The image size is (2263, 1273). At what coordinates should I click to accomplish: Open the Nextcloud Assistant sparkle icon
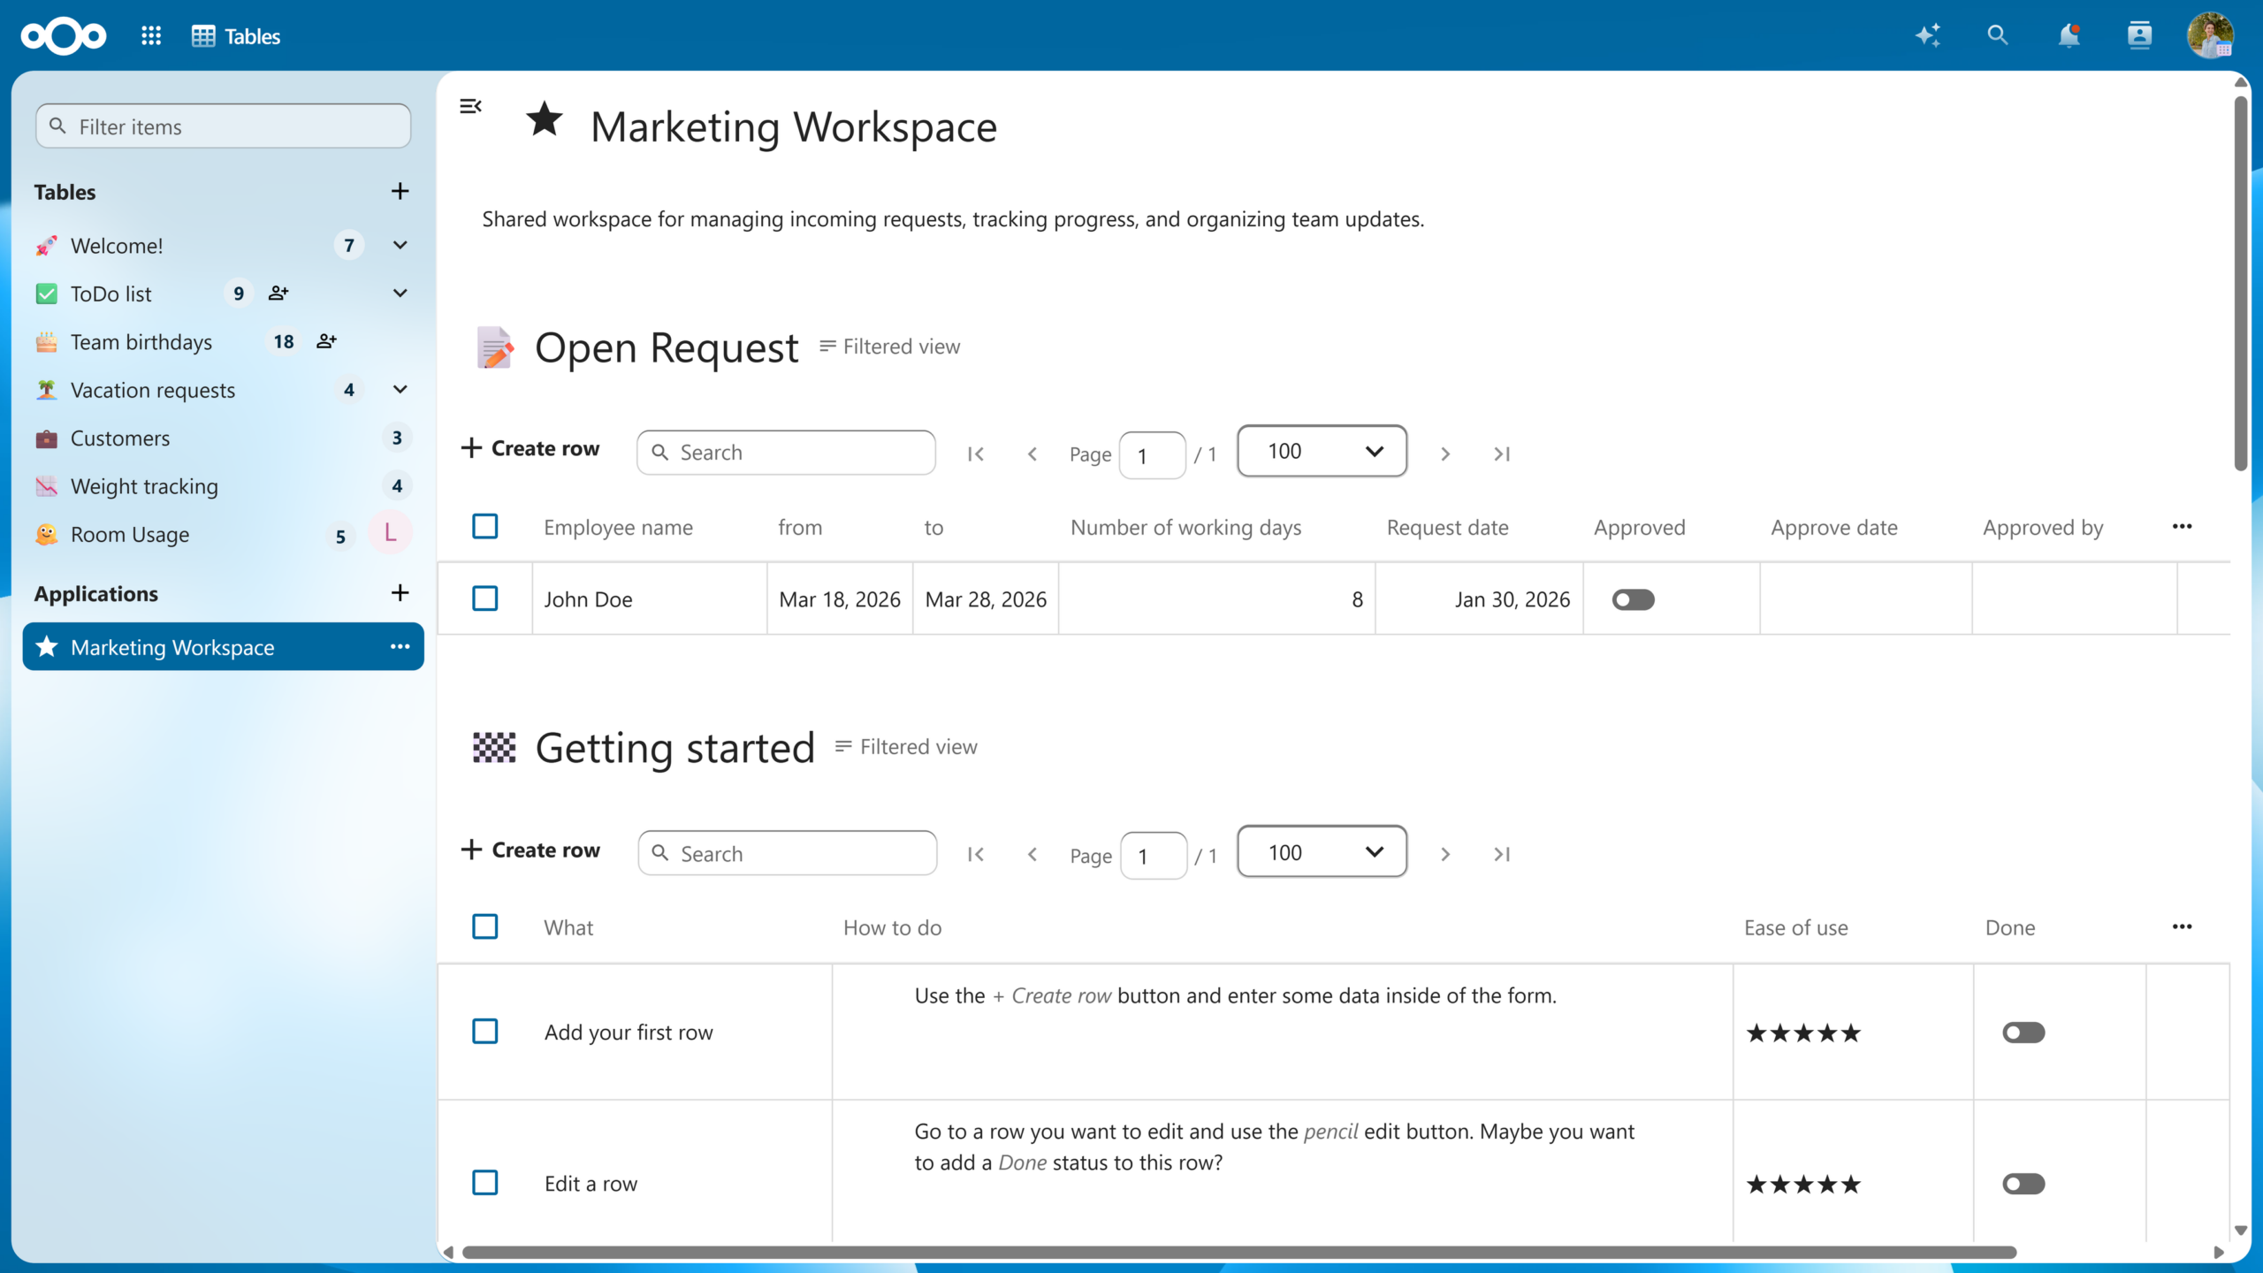tap(1928, 35)
